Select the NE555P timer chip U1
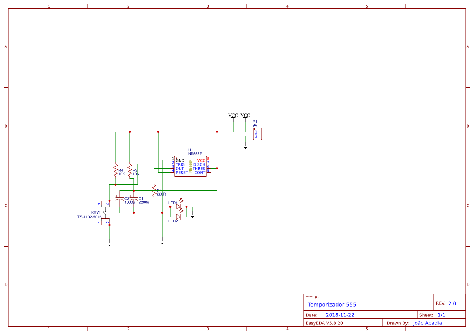 click(191, 166)
